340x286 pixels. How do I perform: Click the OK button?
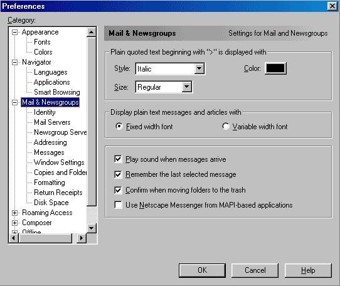click(x=202, y=270)
